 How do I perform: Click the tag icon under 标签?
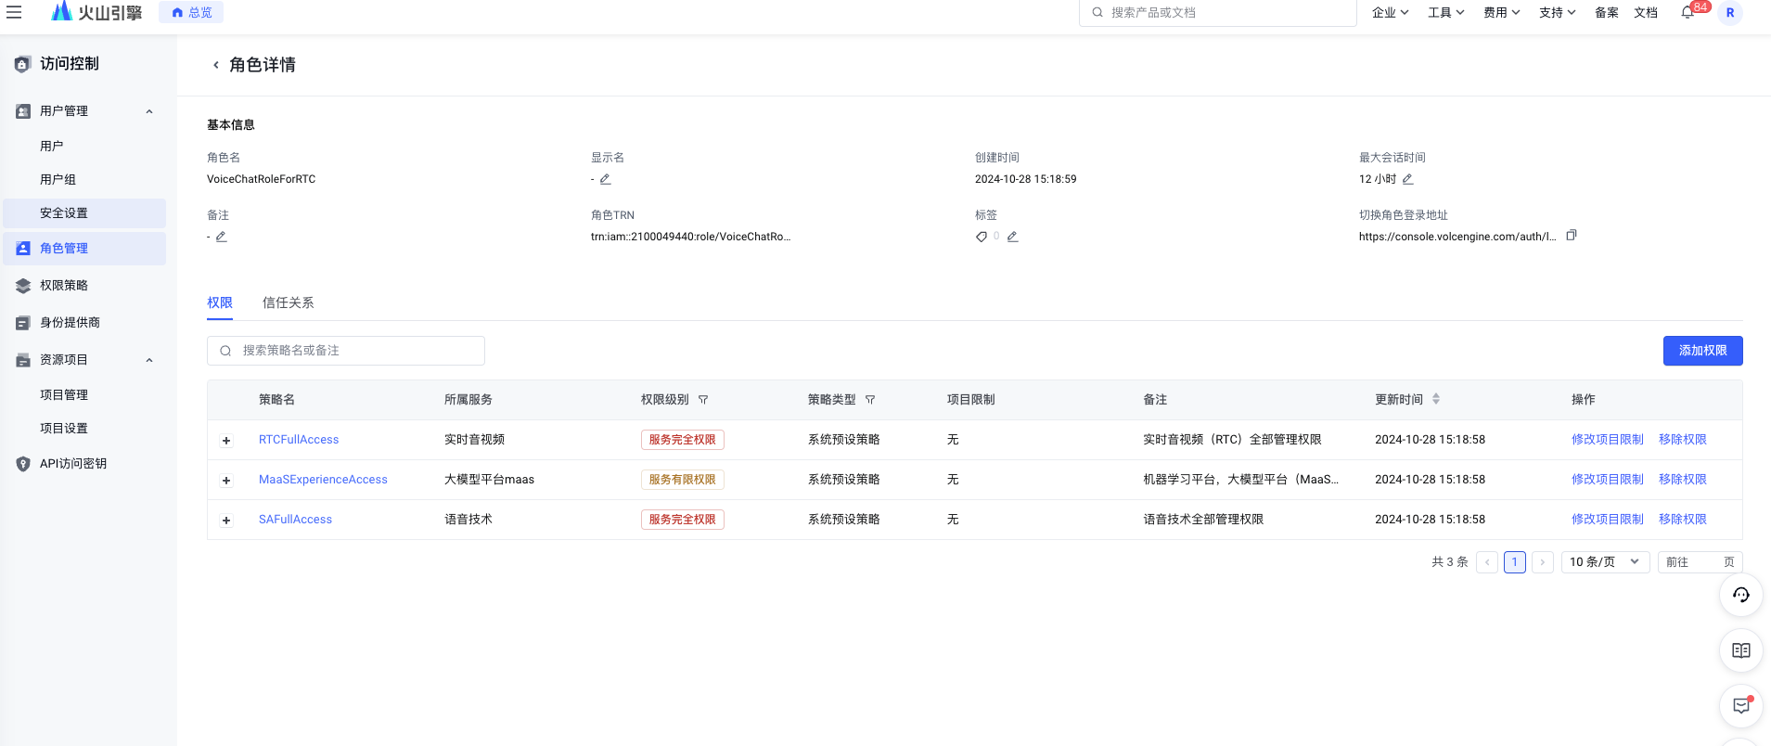pos(982,237)
